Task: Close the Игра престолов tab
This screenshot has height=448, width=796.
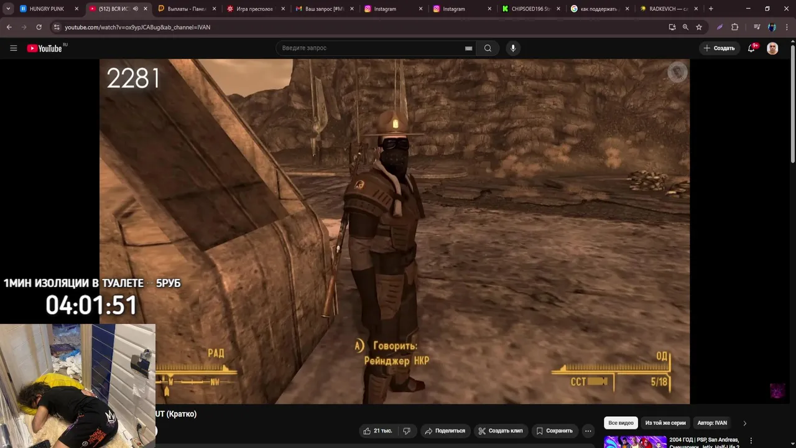Action: click(x=283, y=9)
